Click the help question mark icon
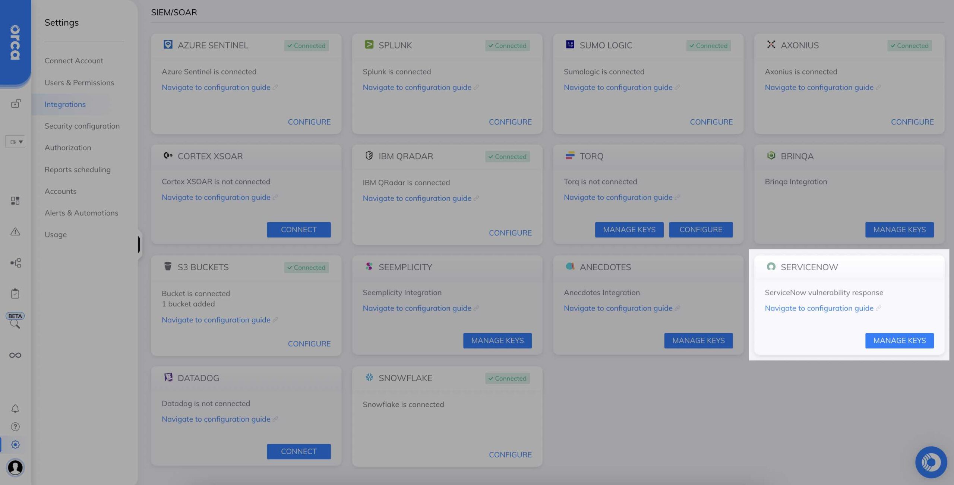 coord(15,426)
